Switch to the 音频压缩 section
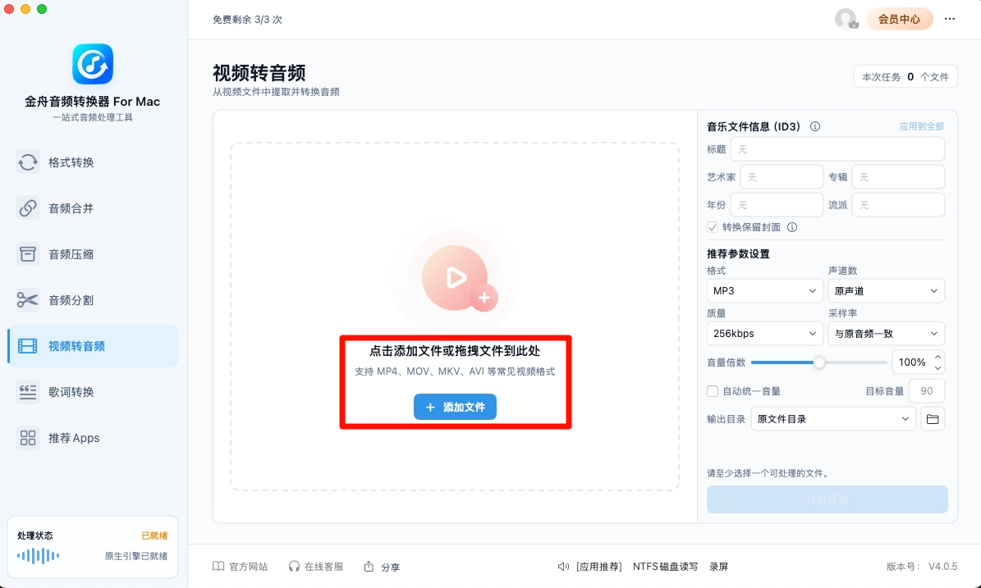Image resolution: width=981 pixels, height=588 pixels. click(93, 254)
